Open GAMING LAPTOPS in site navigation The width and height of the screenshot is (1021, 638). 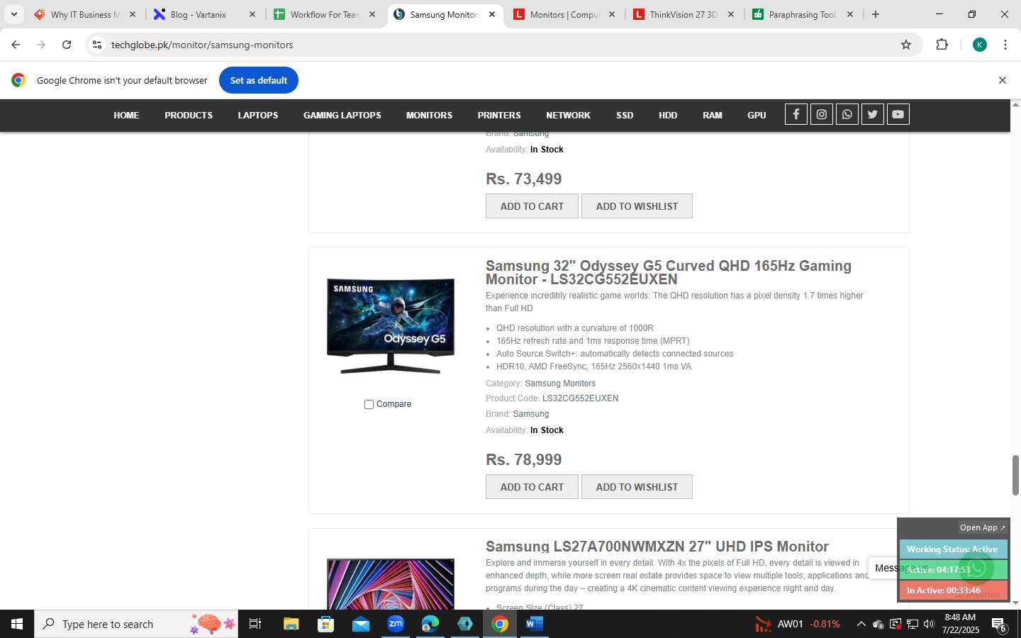point(342,115)
